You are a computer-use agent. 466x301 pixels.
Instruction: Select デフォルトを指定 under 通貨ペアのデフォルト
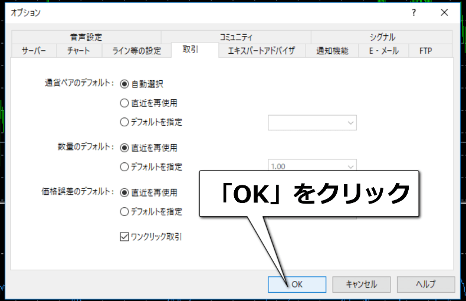pos(151,122)
